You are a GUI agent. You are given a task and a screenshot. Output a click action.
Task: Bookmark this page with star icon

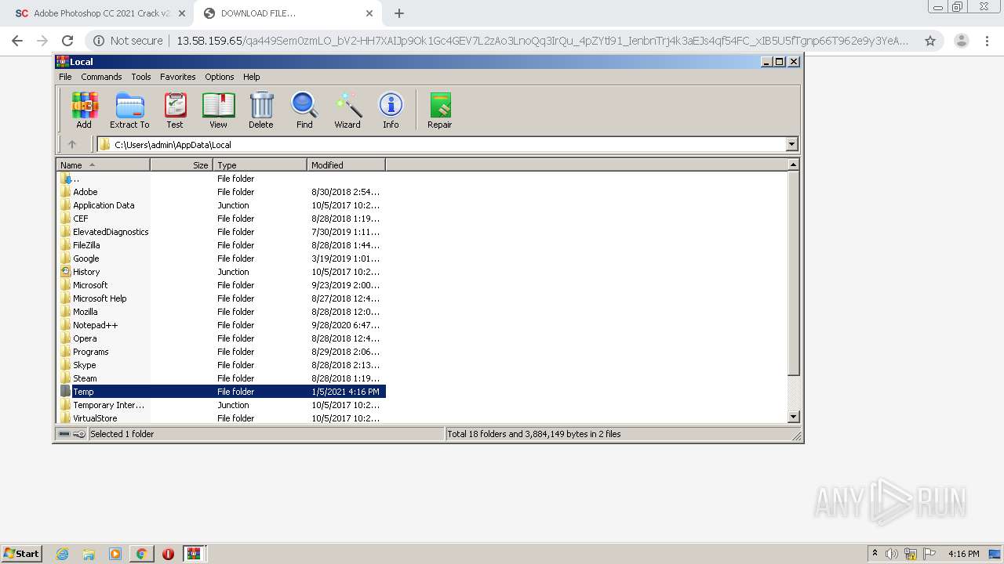pos(930,41)
